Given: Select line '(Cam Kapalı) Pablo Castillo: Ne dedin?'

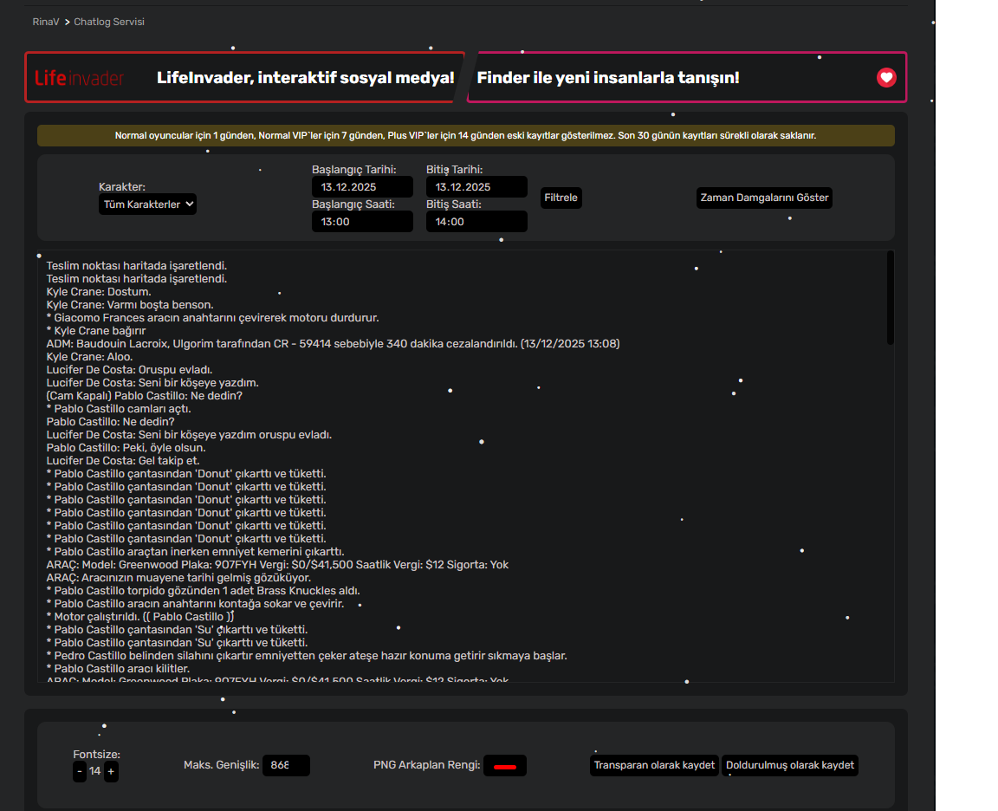Looking at the screenshot, I should tap(145, 396).
